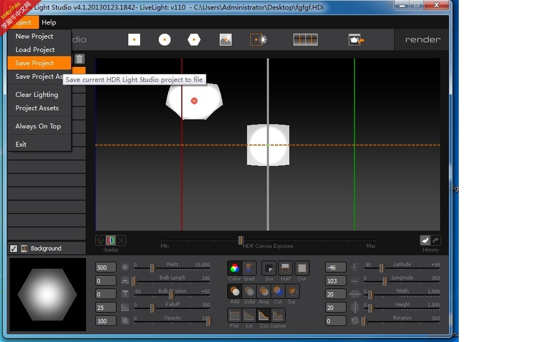This screenshot has height=342, width=539.
Task: Choose Clear Lighting from the menu
Action: click(x=39, y=95)
